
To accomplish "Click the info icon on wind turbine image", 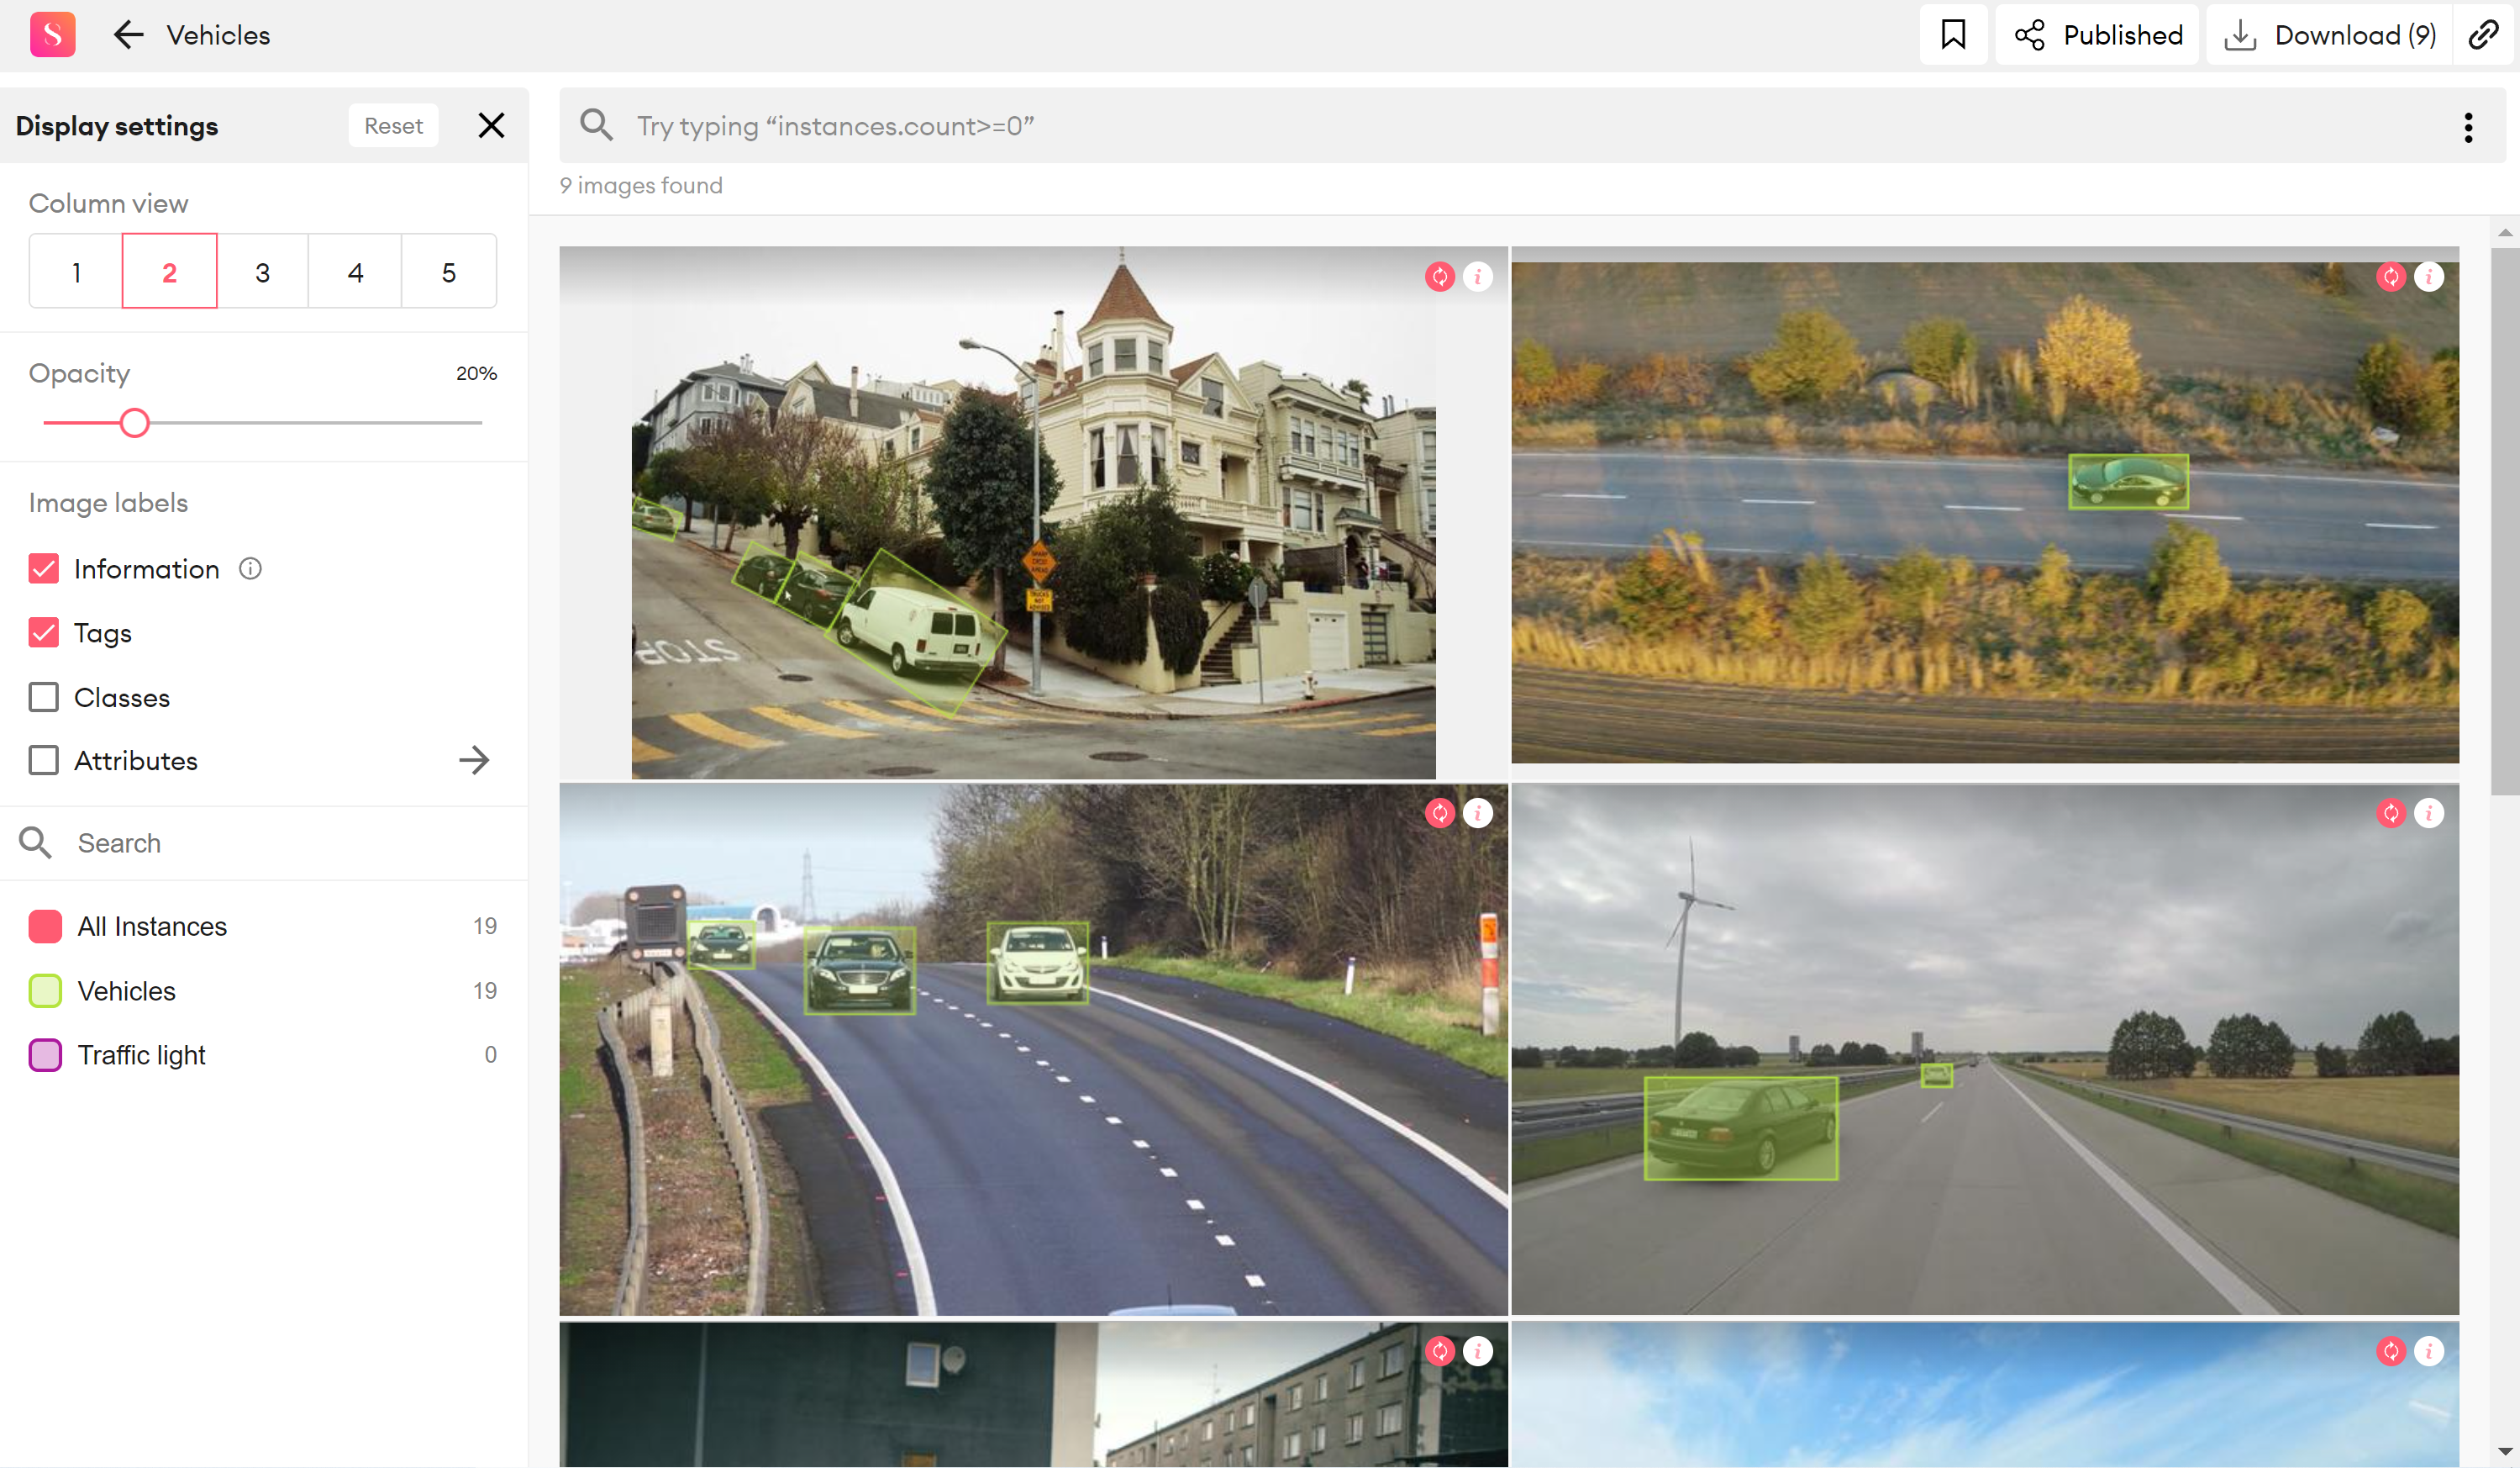I will pos(2429,814).
